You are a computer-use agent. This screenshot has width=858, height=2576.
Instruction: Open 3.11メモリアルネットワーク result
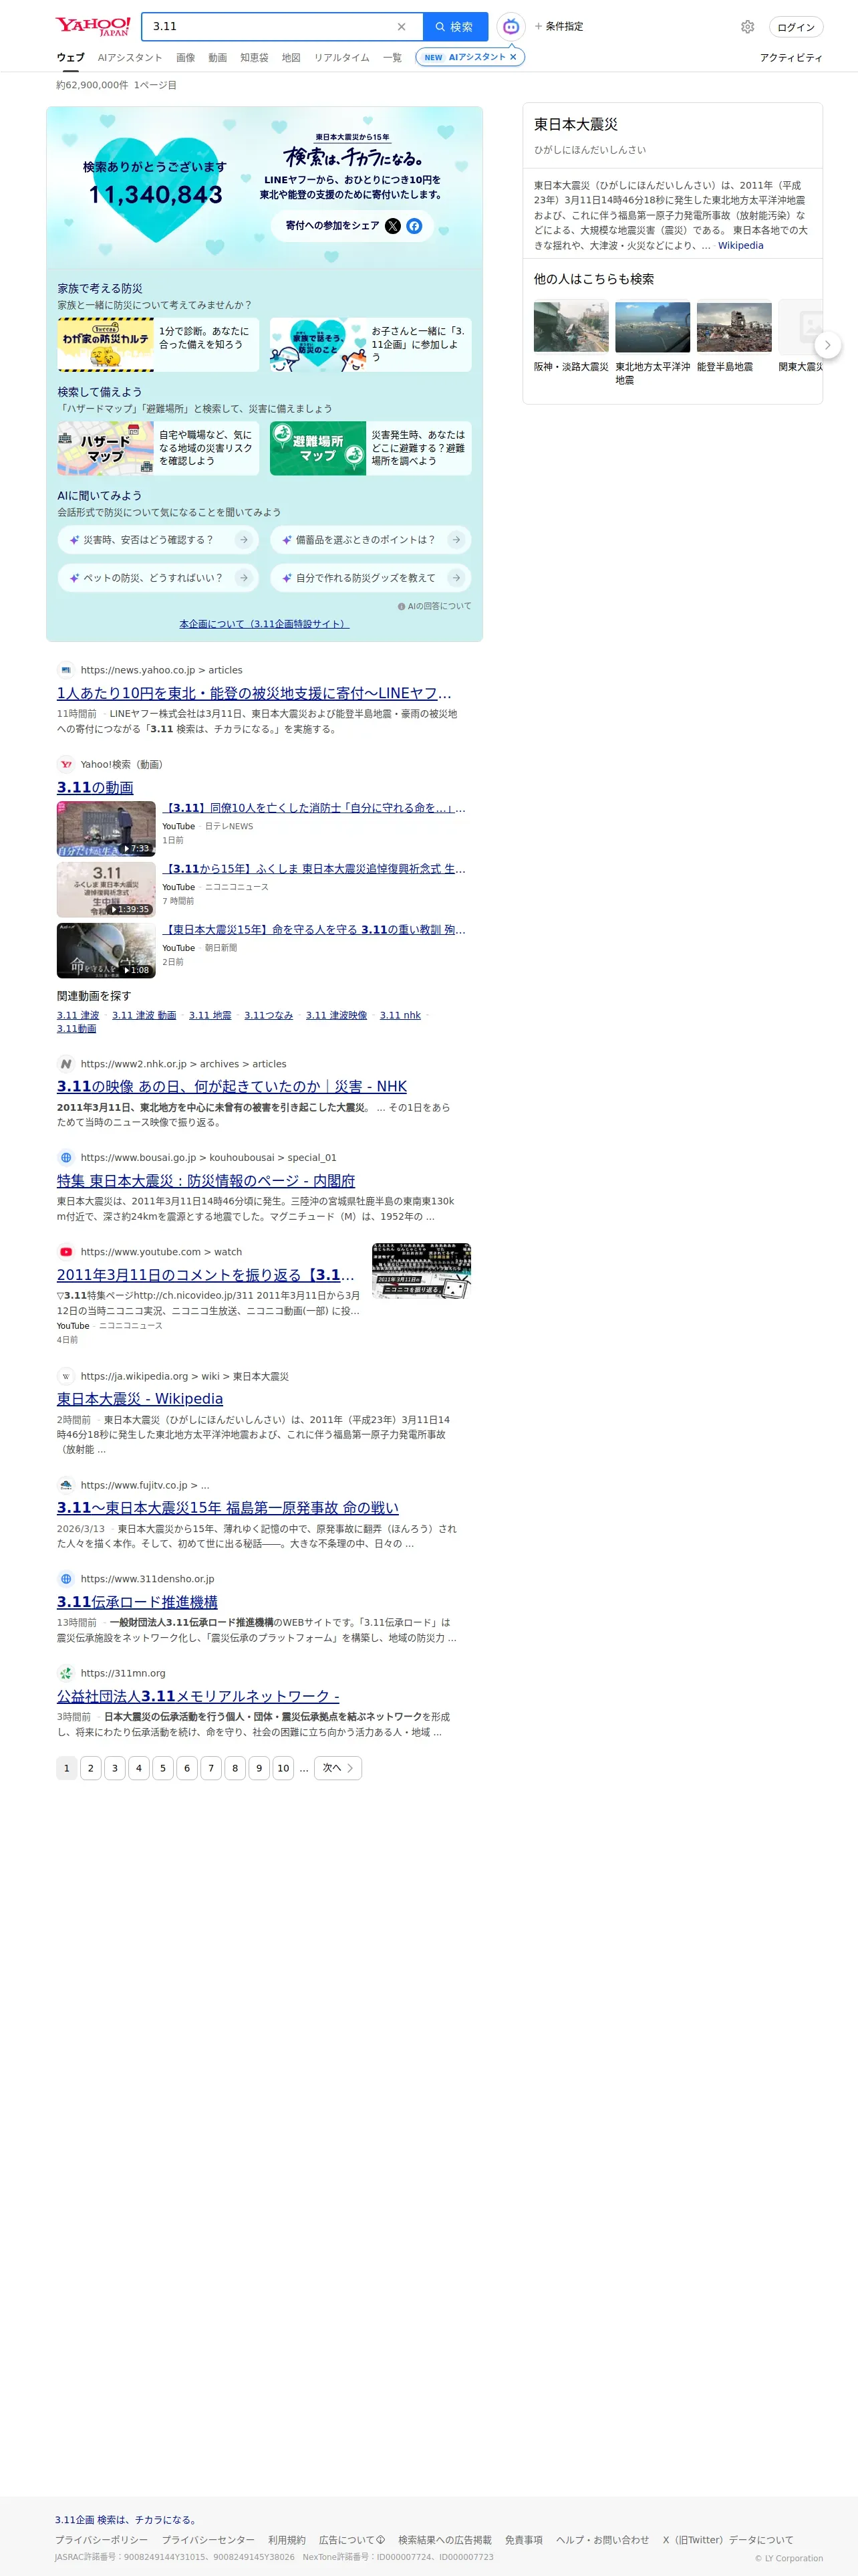[x=198, y=1696]
